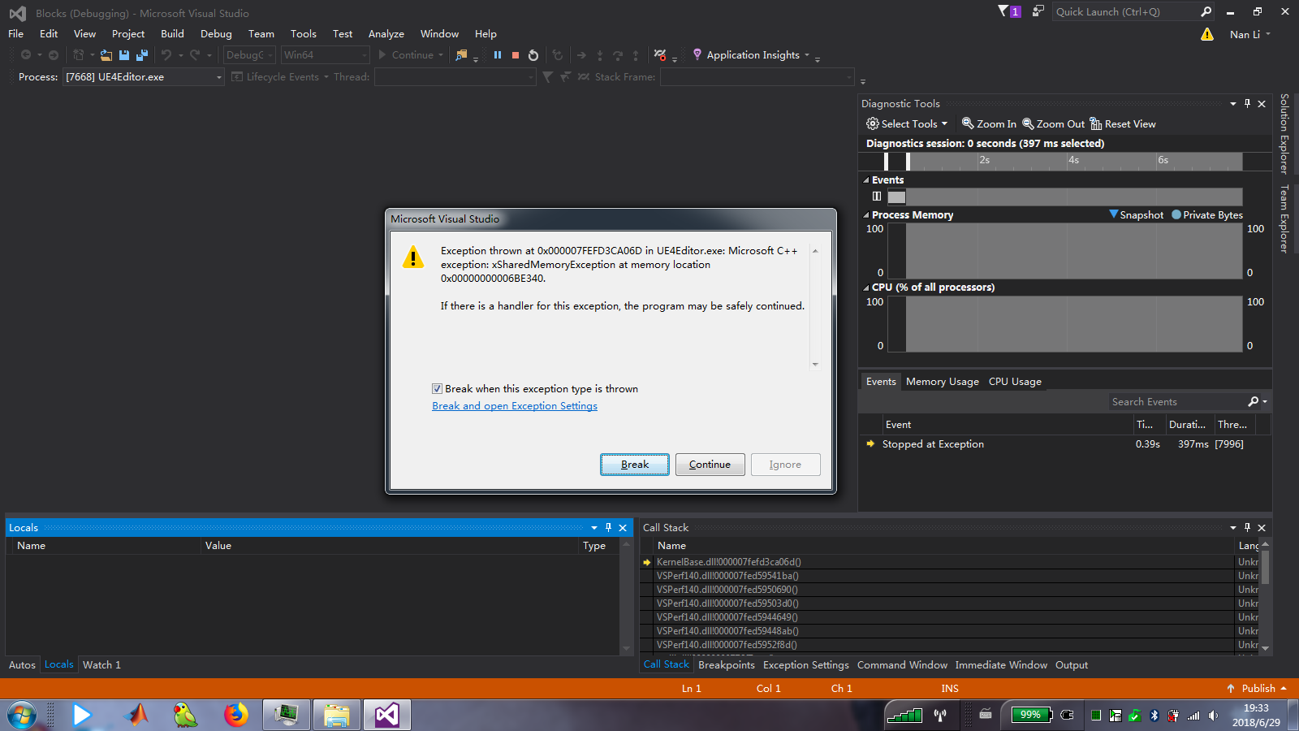Type in the Search Events field
The image size is (1299, 731).
coord(1177,400)
